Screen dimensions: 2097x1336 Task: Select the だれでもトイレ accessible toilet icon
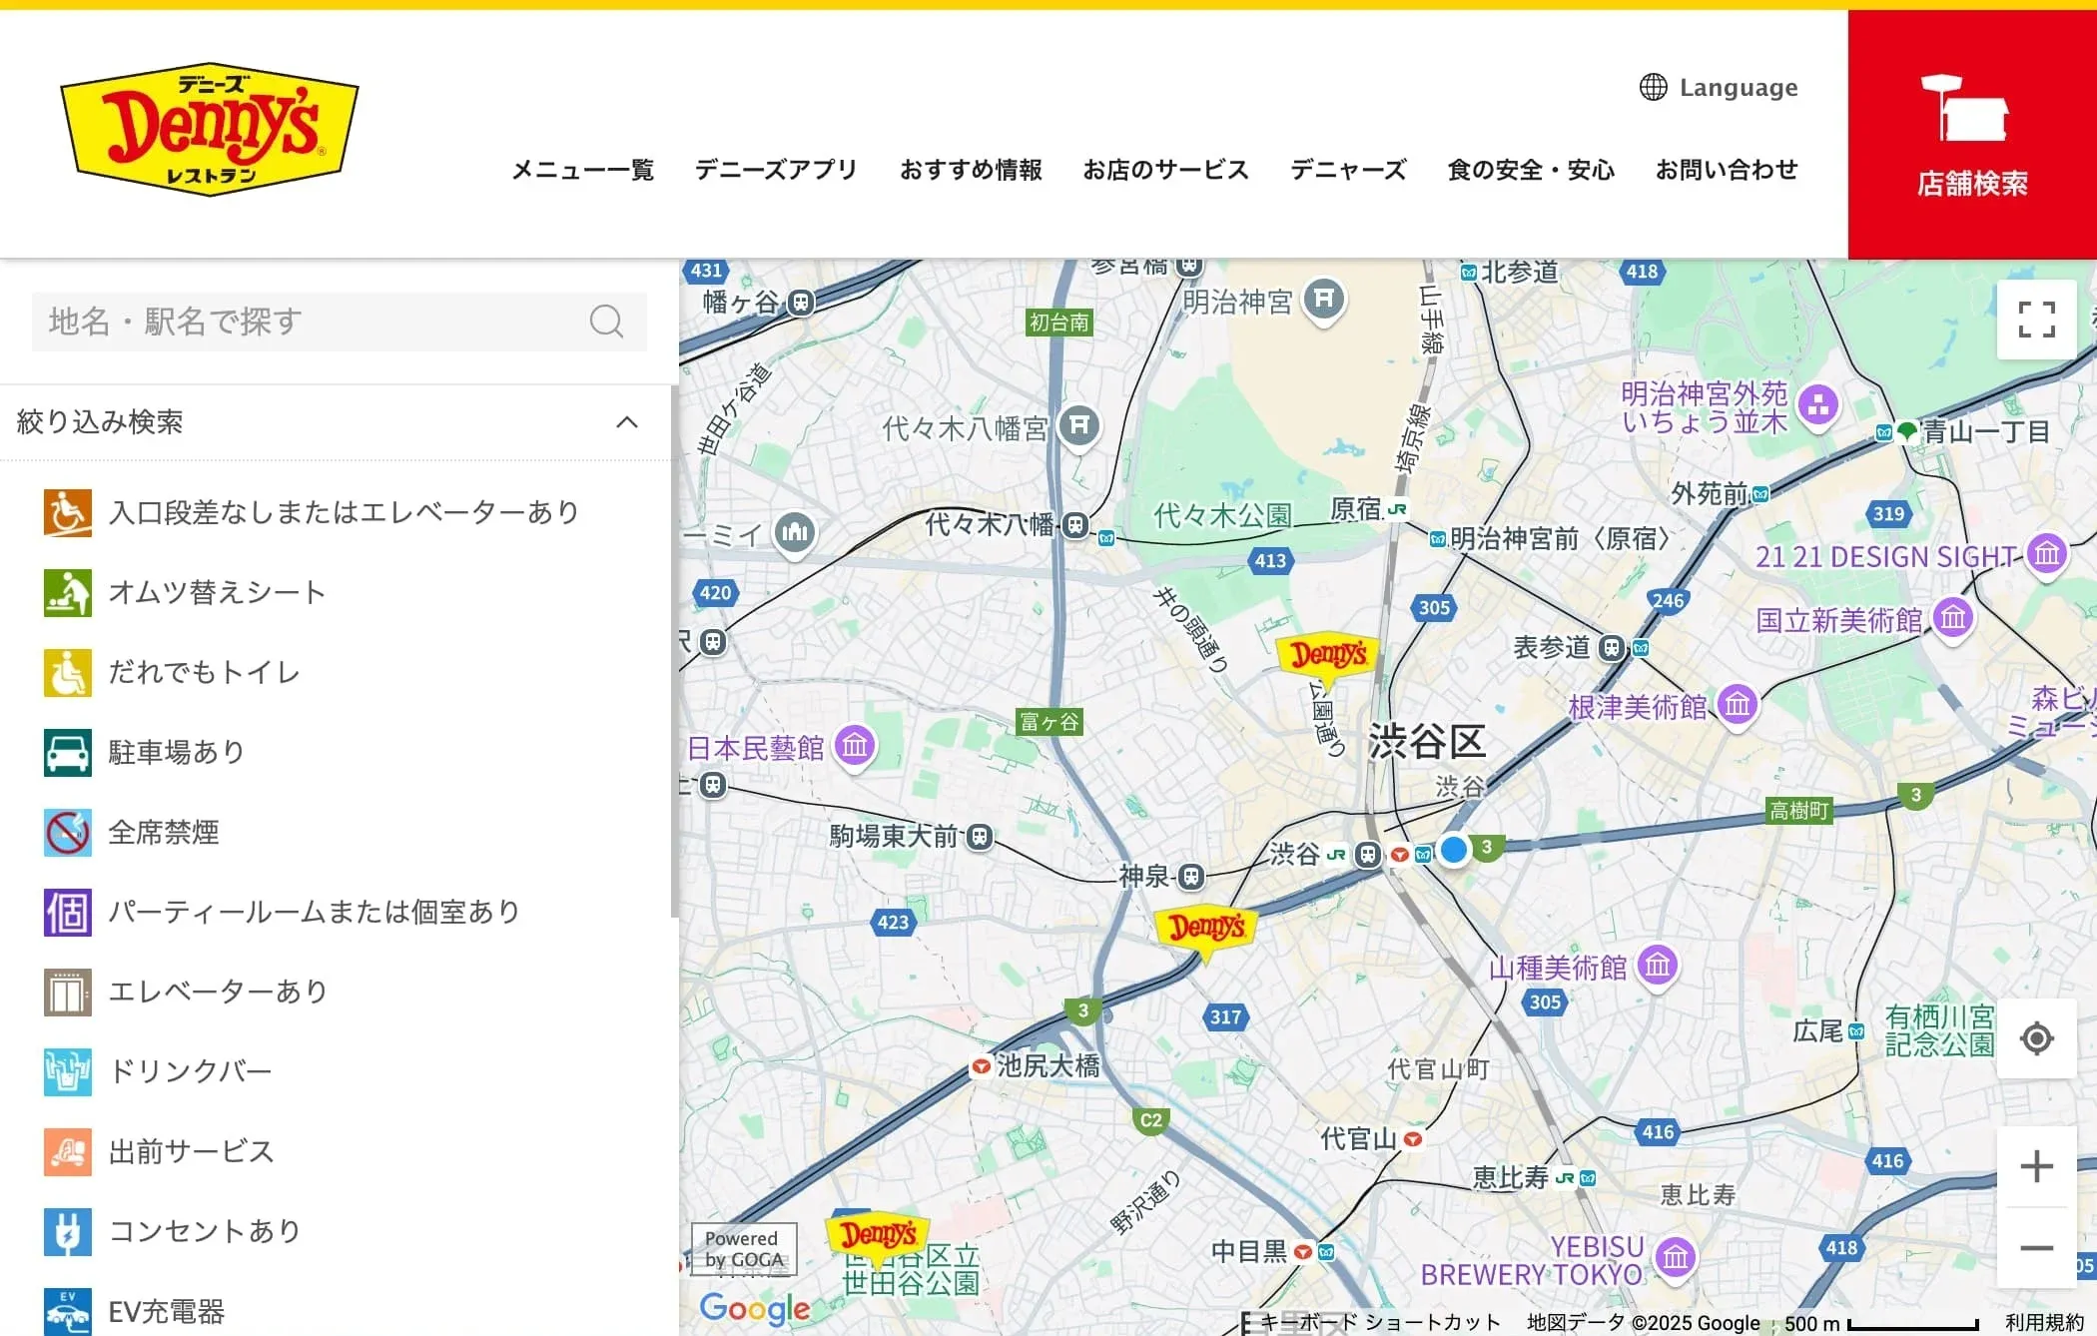[67, 672]
